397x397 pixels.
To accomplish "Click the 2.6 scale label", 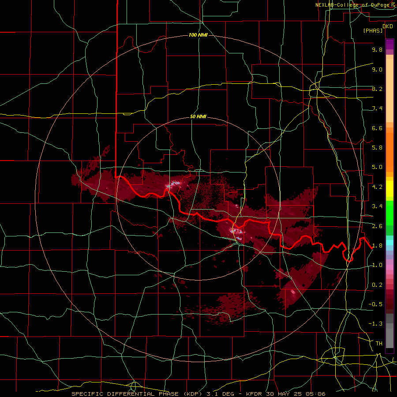I will click(x=377, y=226).
